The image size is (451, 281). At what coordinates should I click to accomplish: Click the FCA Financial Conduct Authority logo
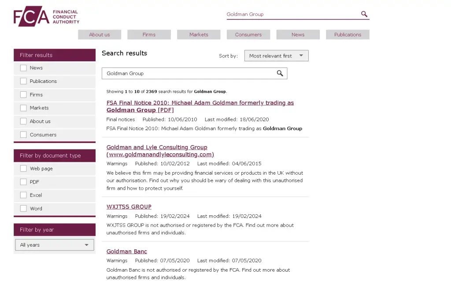[x=46, y=16]
